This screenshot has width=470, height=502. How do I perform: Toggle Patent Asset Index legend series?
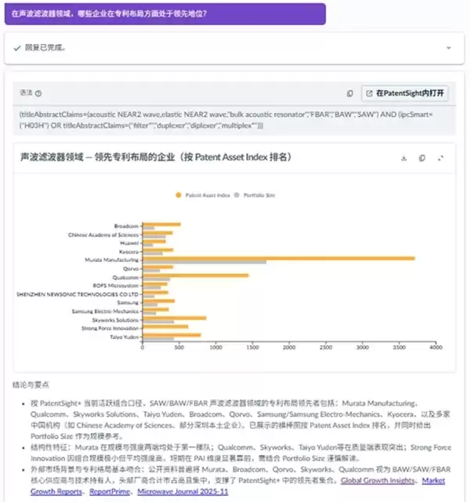coord(203,195)
